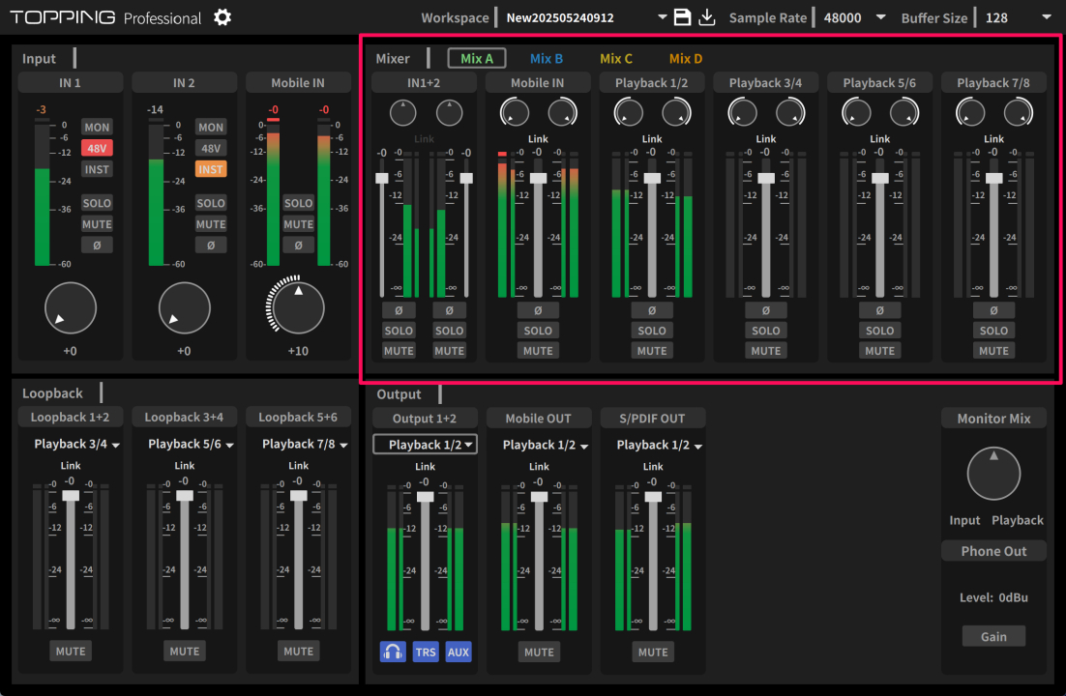Click the Playback 3/4 mixer fader handle
1066x696 pixels.
coord(766,178)
